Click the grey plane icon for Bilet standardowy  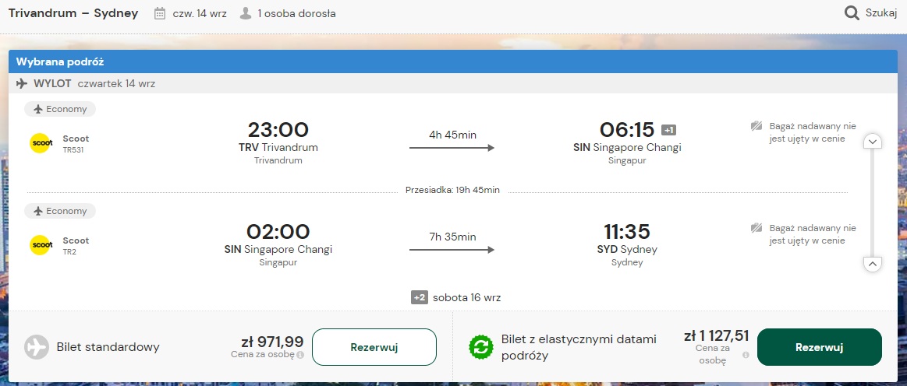click(37, 347)
